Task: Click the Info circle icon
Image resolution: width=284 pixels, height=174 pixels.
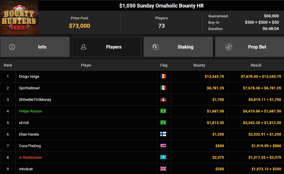Action: pyautogui.click(x=12, y=47)
